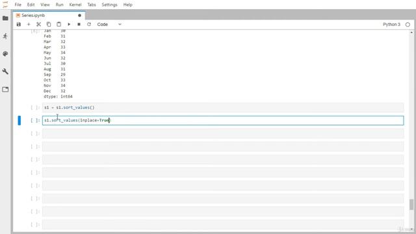Open the Help menu
The height and width of the screenshot is (234, 416).
point(127,5)
